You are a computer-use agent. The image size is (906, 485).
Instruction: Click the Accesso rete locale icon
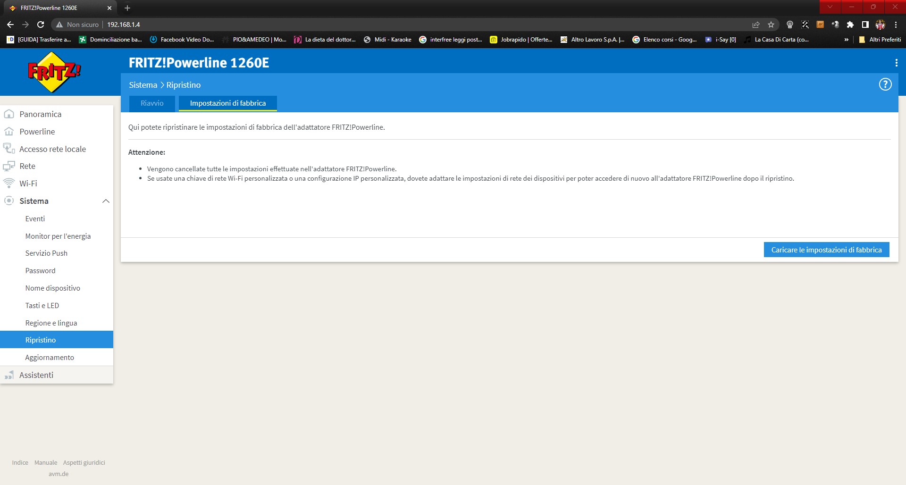pyautogui.click(x=9, y=149)
